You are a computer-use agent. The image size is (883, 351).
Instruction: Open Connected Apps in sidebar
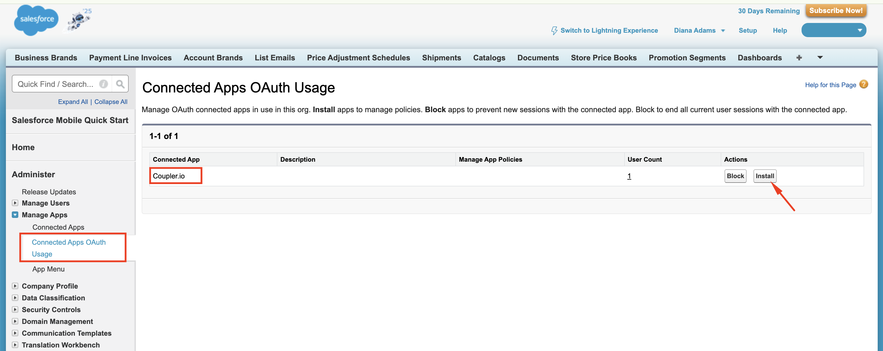coord(58,227)
